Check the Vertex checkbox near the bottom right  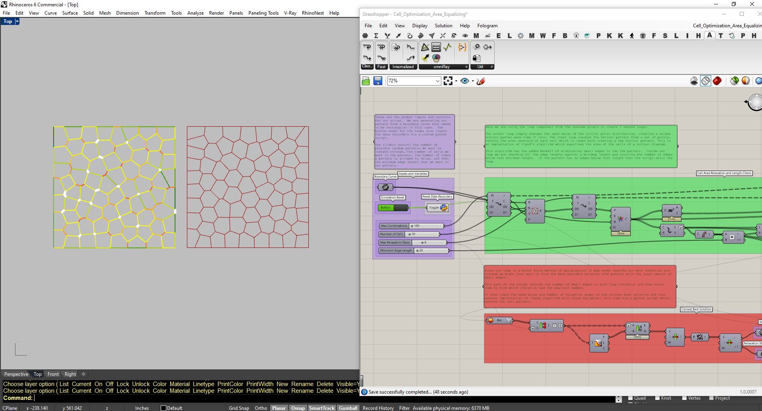click(x=685, y=399)
